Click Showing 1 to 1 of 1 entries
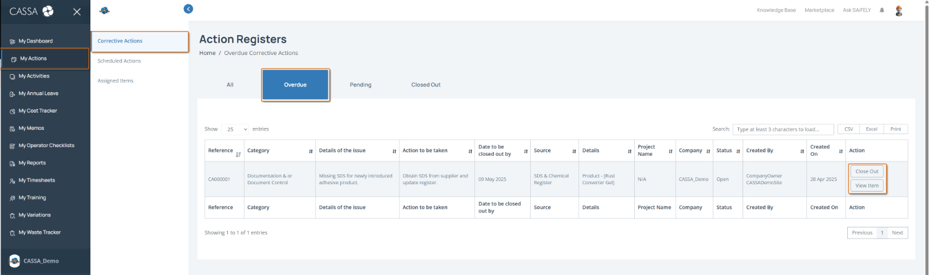929x275 pixels. click(x=236, y=232)
